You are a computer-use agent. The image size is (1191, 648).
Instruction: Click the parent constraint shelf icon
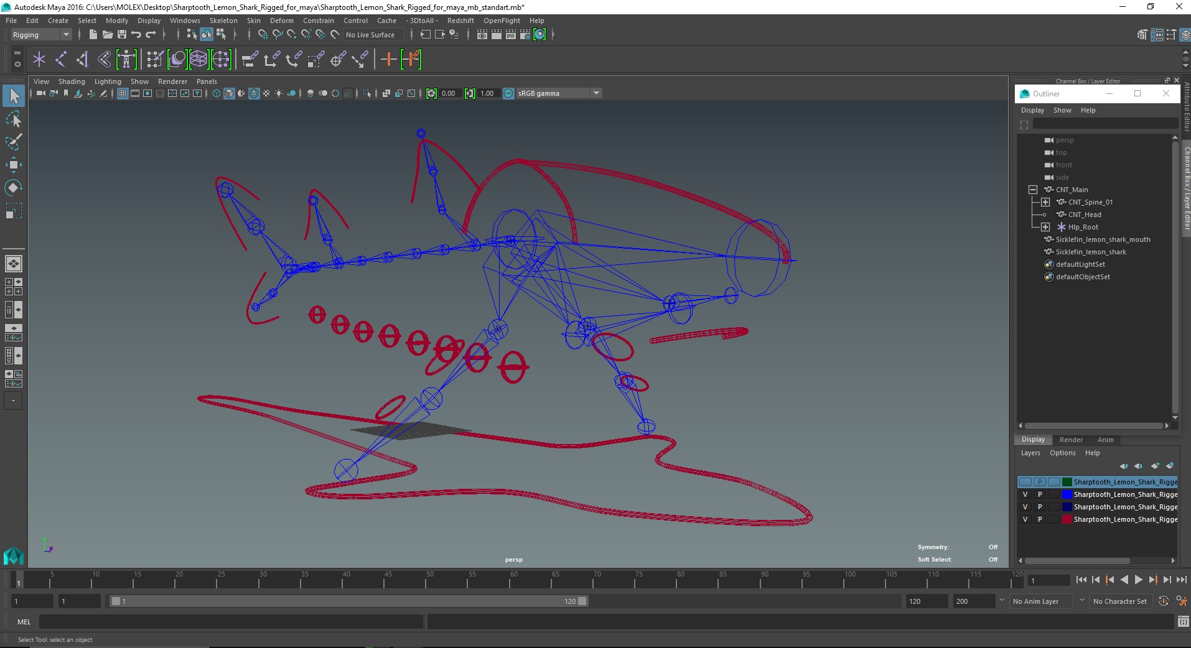click(250, 60)
